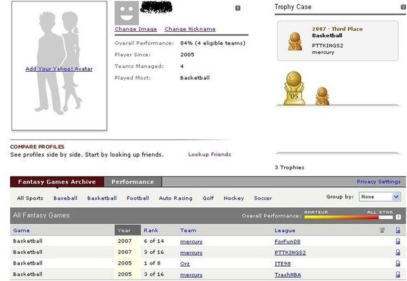Toggle the lock for the ITE98 row

click(398, 263)
